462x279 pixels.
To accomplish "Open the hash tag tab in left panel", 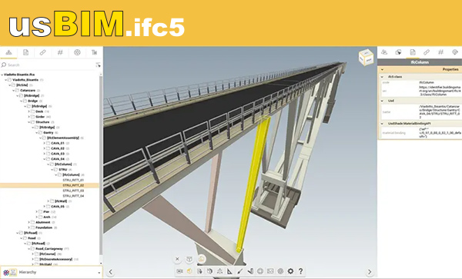I will click(60, 52).
